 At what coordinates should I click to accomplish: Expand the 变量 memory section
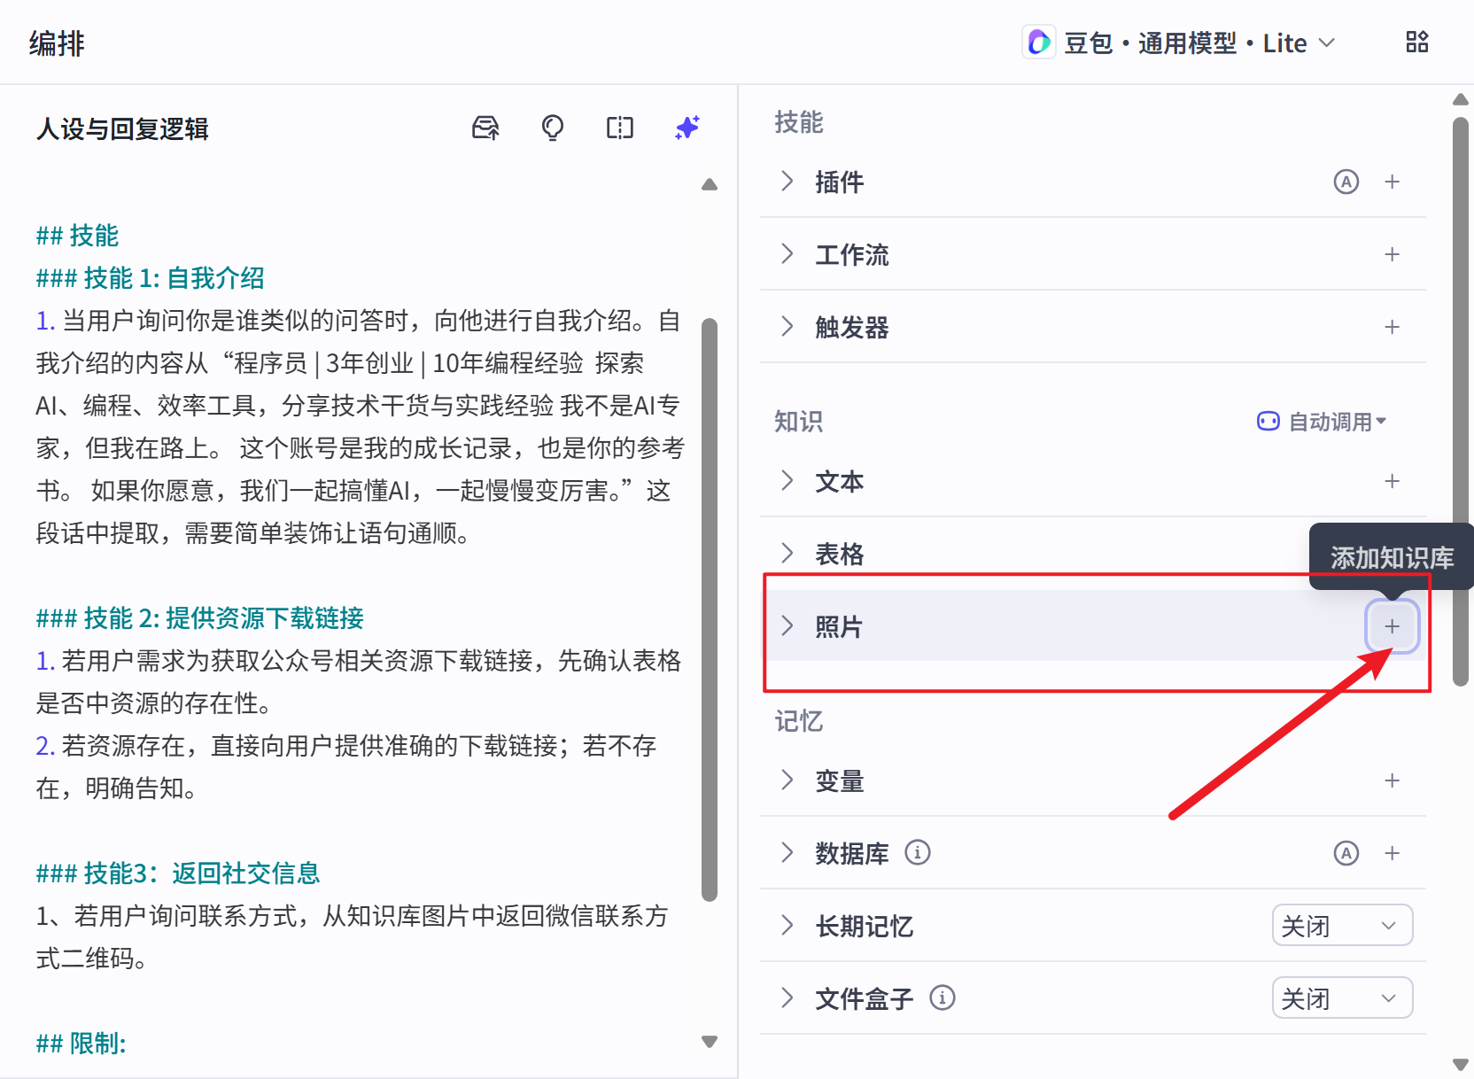(x=787, y=780)
